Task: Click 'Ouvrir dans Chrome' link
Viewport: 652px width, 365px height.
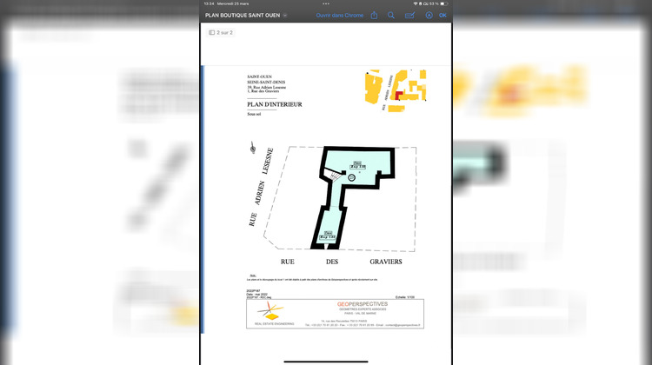Action: coord(340,16)
